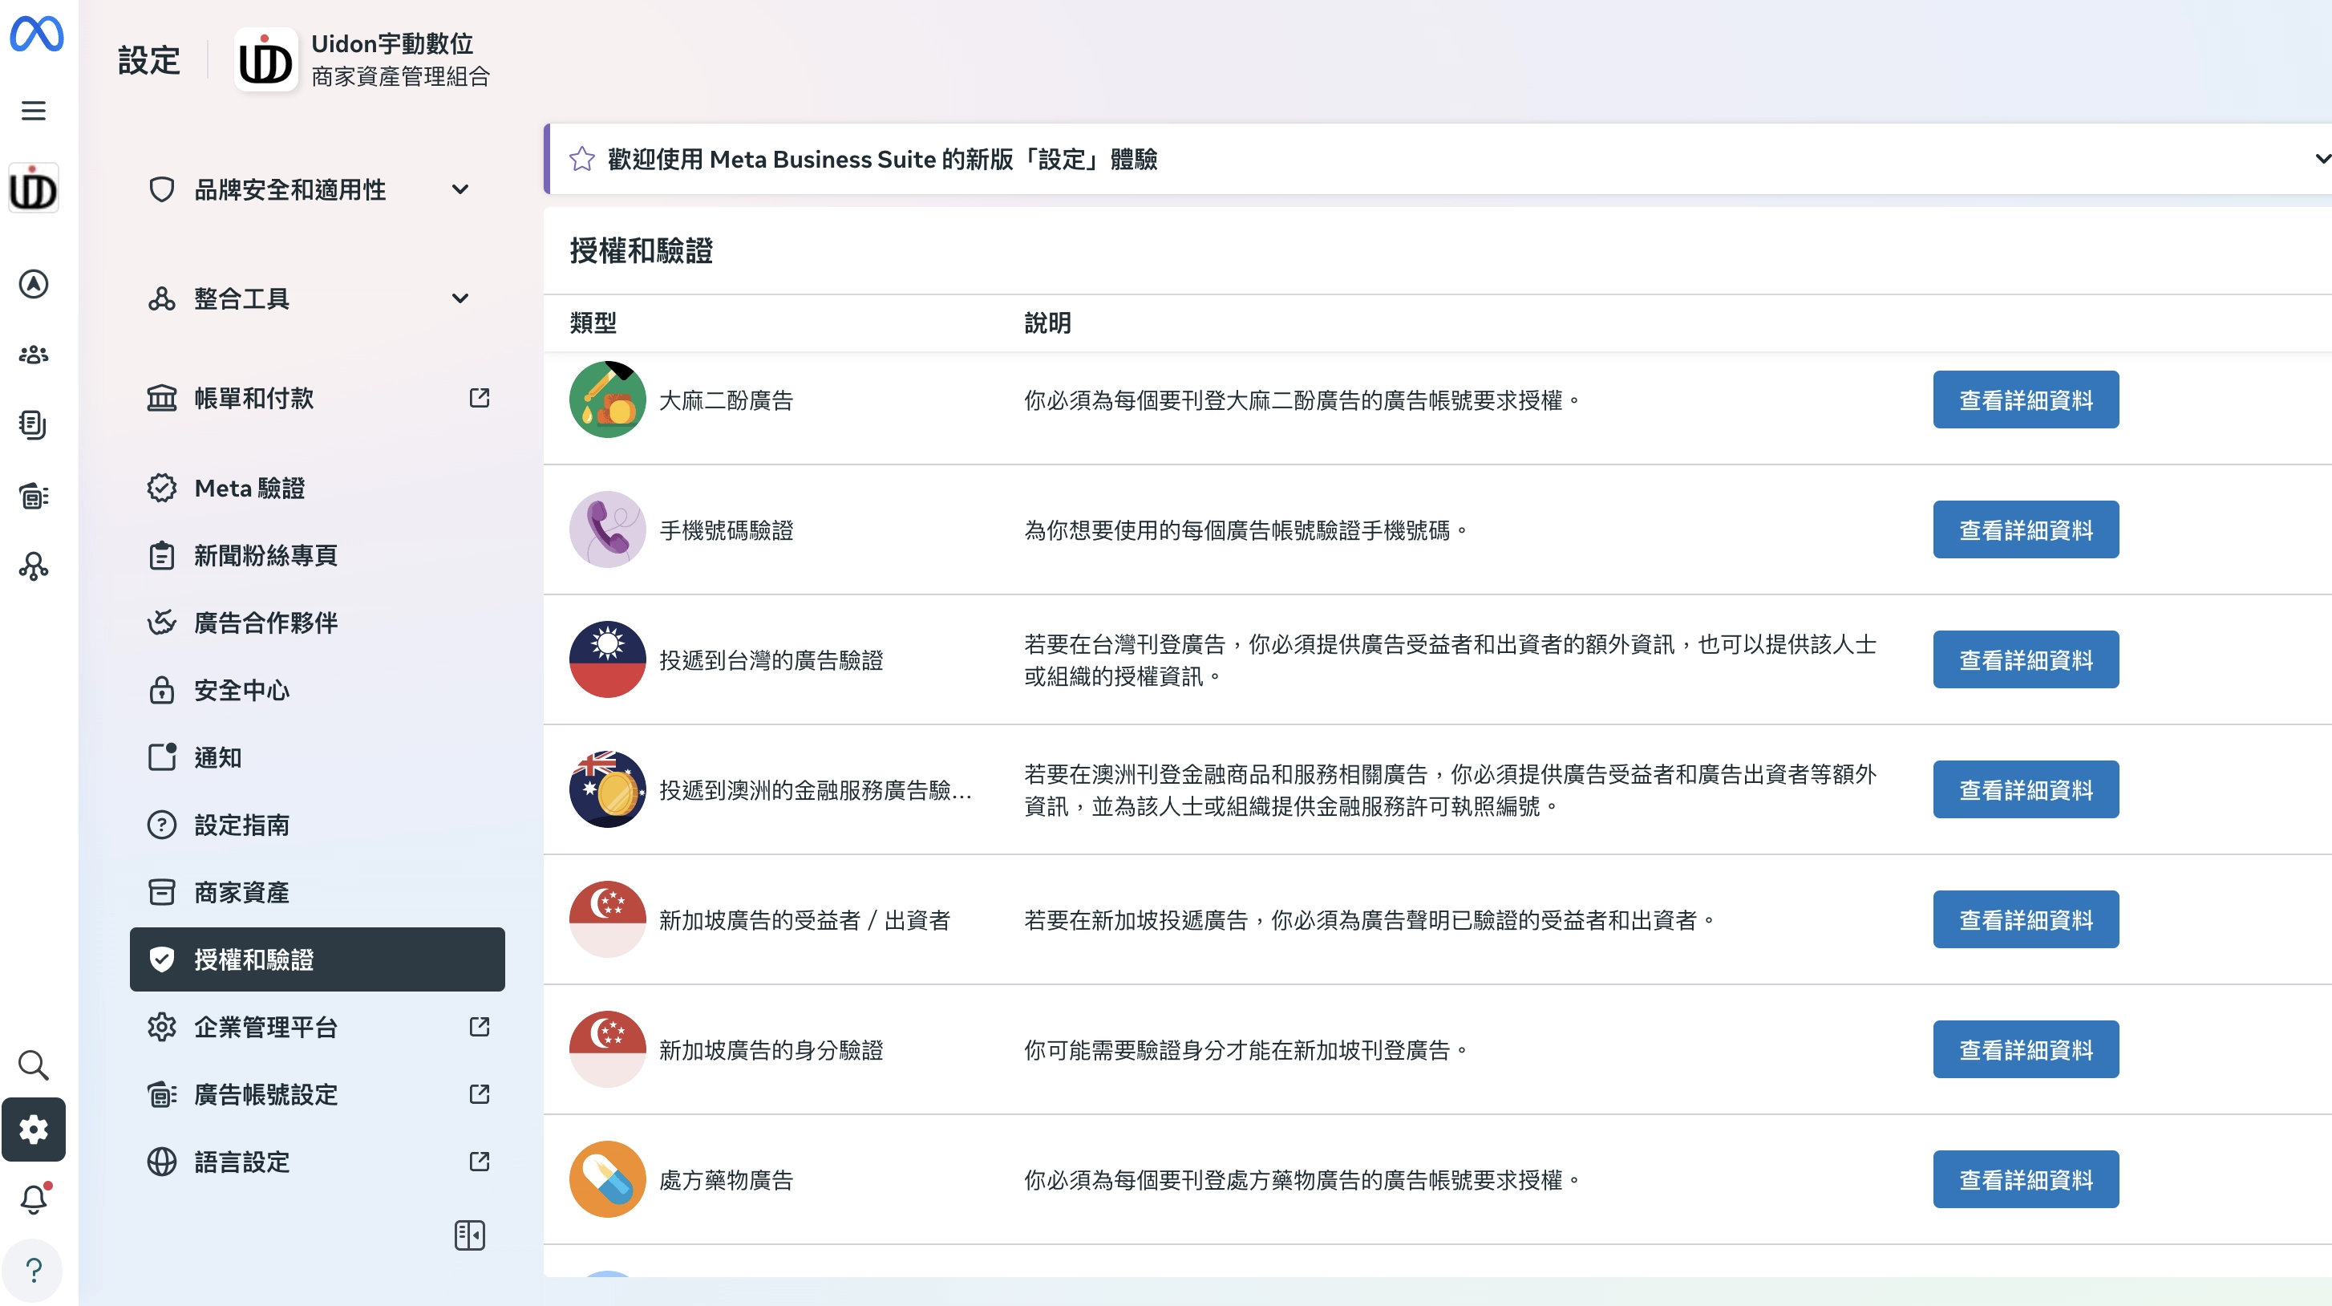Open 語言設定 in sidebar

pyautogui.click(x=317, y=1161)
